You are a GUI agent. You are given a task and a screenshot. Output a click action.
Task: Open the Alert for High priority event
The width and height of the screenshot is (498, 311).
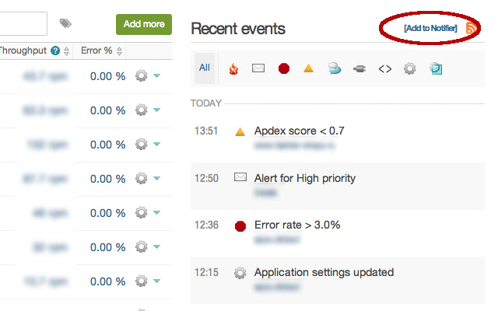point(304,178)
